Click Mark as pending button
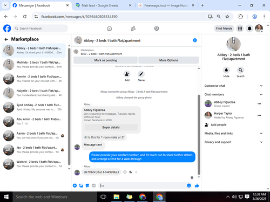This screenshot has height=202, width=270. pyautogui.click(x=105, y=60)
